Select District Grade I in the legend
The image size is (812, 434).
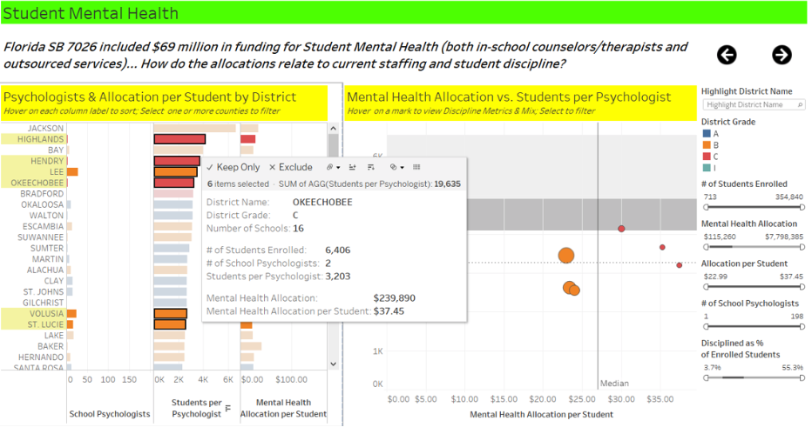[709, 168]
